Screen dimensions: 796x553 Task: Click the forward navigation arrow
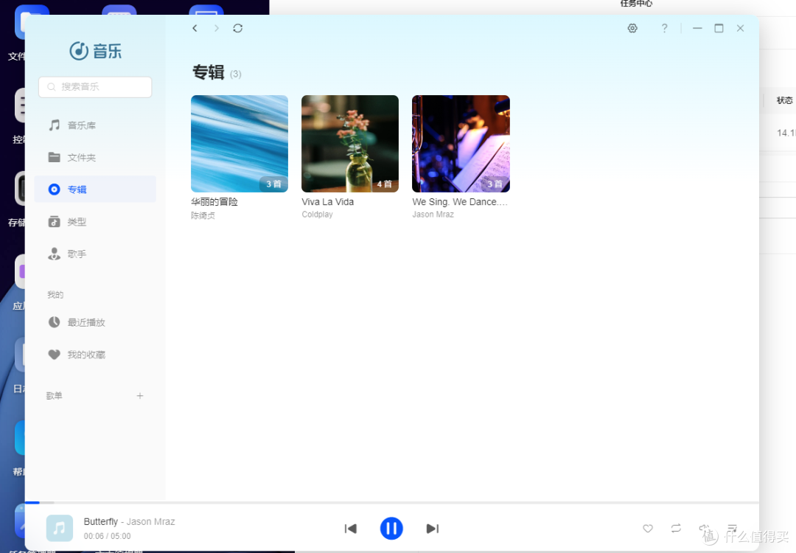[215, 28]
